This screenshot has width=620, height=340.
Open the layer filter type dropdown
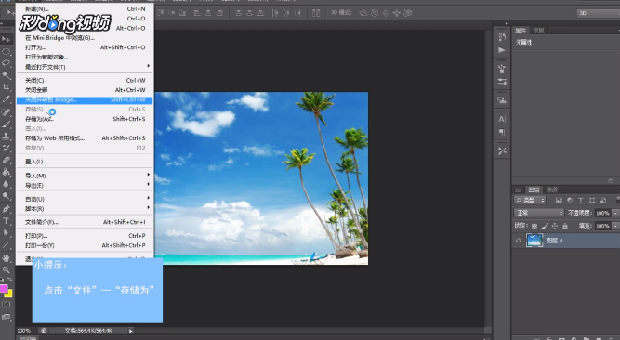tap(530, 200)
